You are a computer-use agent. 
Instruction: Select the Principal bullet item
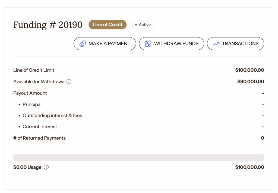tap(32, 105)
